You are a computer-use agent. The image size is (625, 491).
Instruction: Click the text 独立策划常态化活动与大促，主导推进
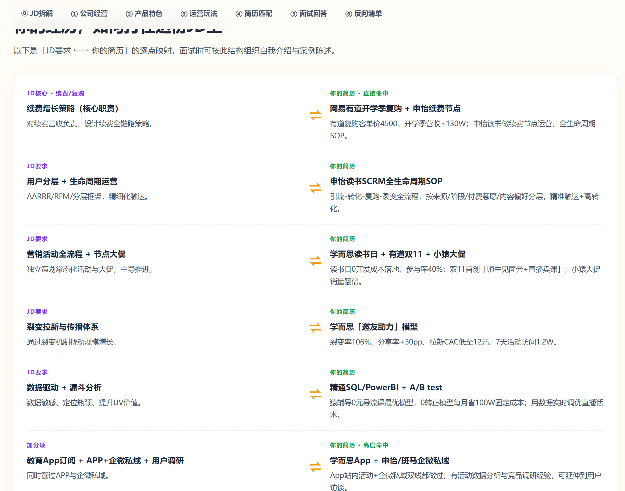(90, 269)
